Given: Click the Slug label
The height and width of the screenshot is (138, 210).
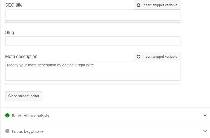Looking at the screenshot, I should point(10,33).
